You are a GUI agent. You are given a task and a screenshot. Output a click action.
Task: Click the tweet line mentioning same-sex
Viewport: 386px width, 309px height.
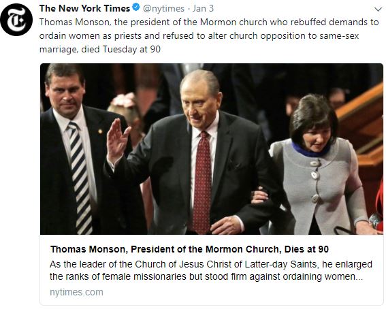click(x=199, y=36)
